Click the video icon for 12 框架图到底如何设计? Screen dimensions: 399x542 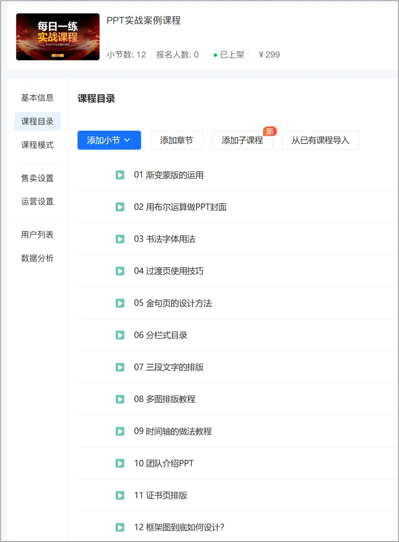point(120,528)
